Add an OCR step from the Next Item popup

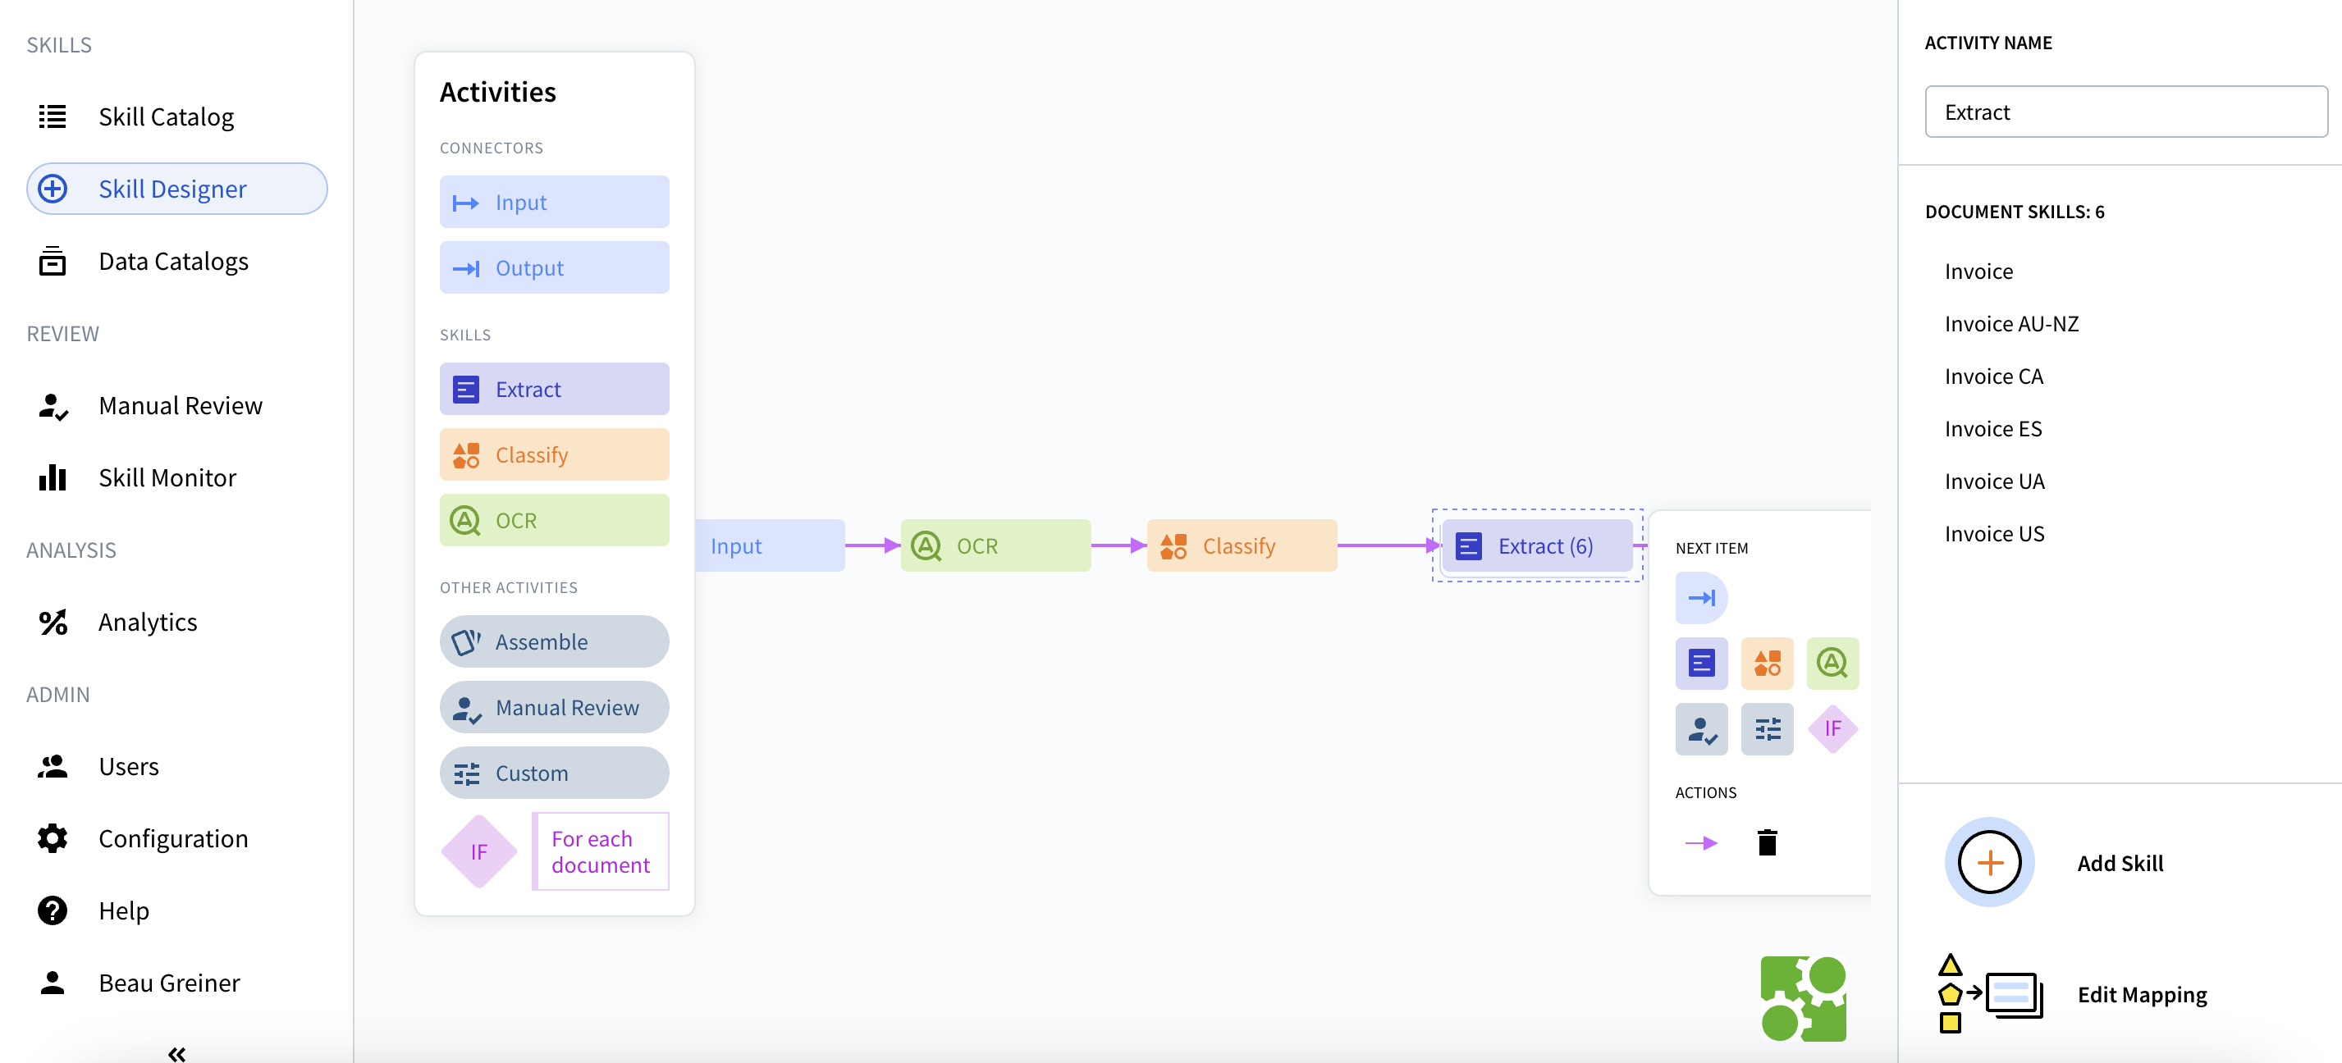(1833, 663)
